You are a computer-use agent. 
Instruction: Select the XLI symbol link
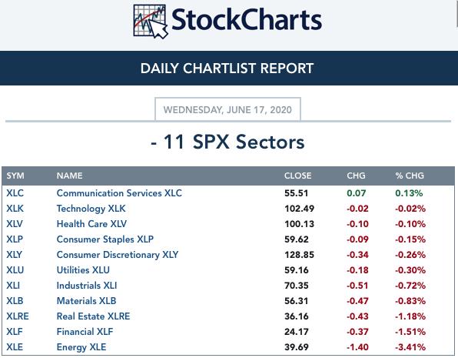(13, 286)
